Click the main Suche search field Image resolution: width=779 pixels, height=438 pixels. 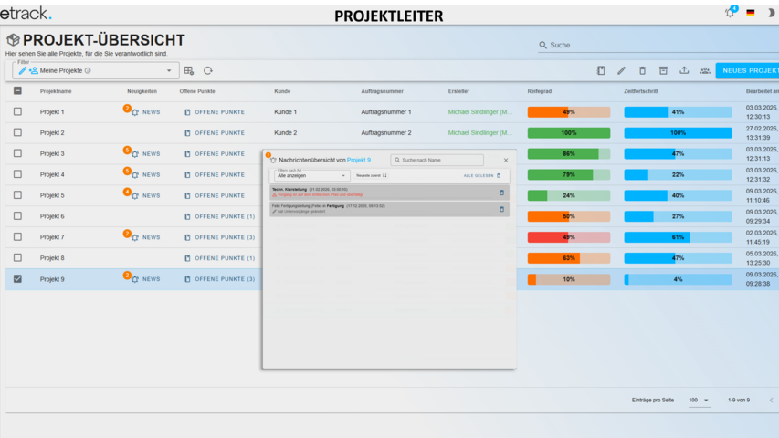coord(658,45)
